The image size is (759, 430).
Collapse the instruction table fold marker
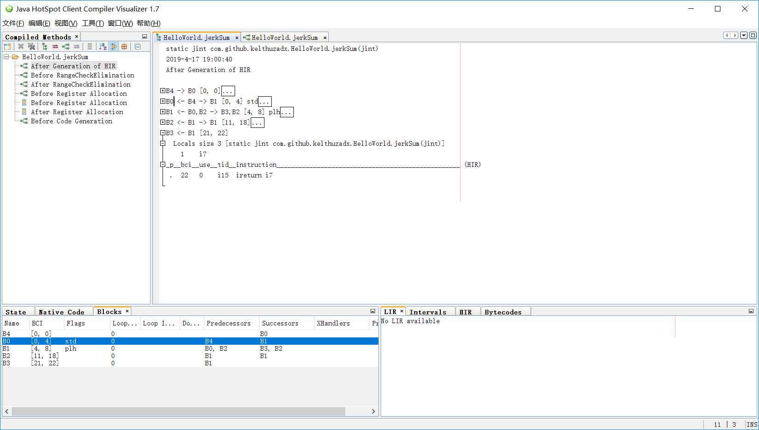[163, 165]
